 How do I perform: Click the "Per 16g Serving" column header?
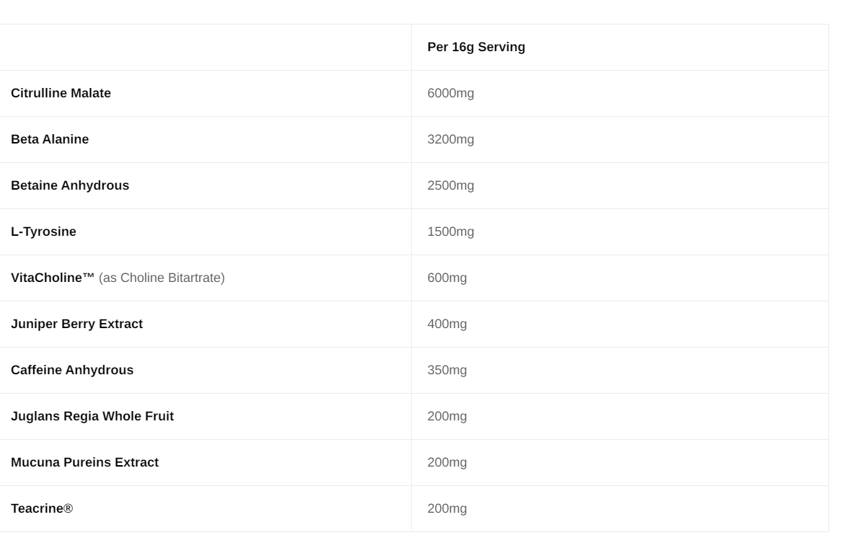(476, 47)
